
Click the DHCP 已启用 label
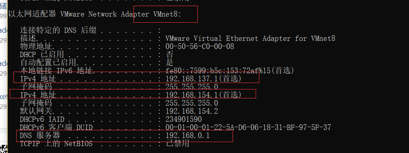pos(42,55)
